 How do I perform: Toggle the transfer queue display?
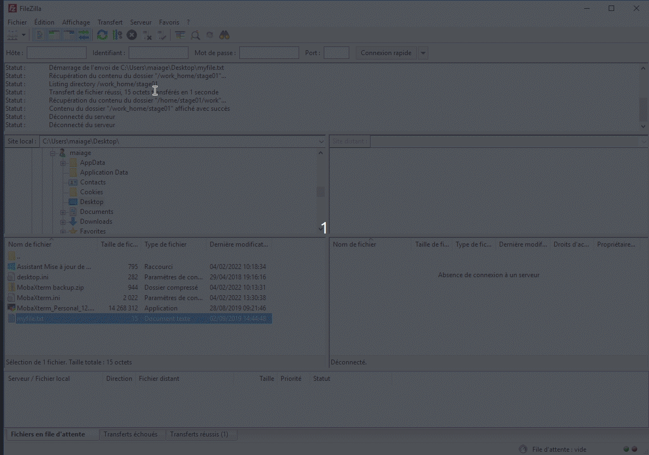[84, 35]
